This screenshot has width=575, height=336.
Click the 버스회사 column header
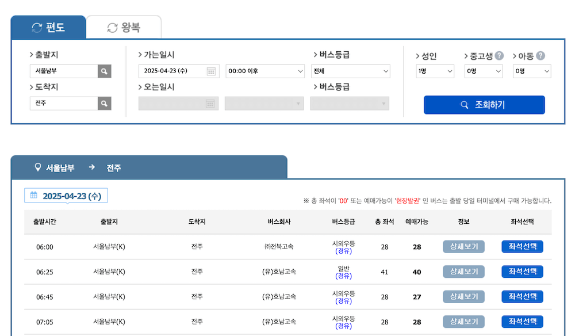(x=279, y=222)
